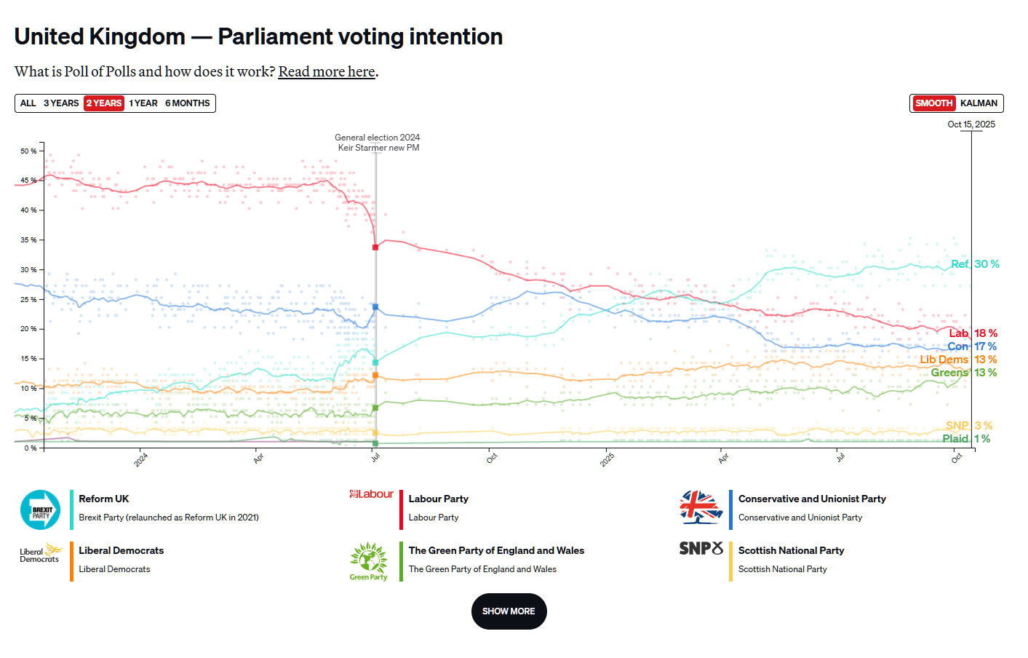Open the Read more here link

pyautogui.click(x=327, y=71)
